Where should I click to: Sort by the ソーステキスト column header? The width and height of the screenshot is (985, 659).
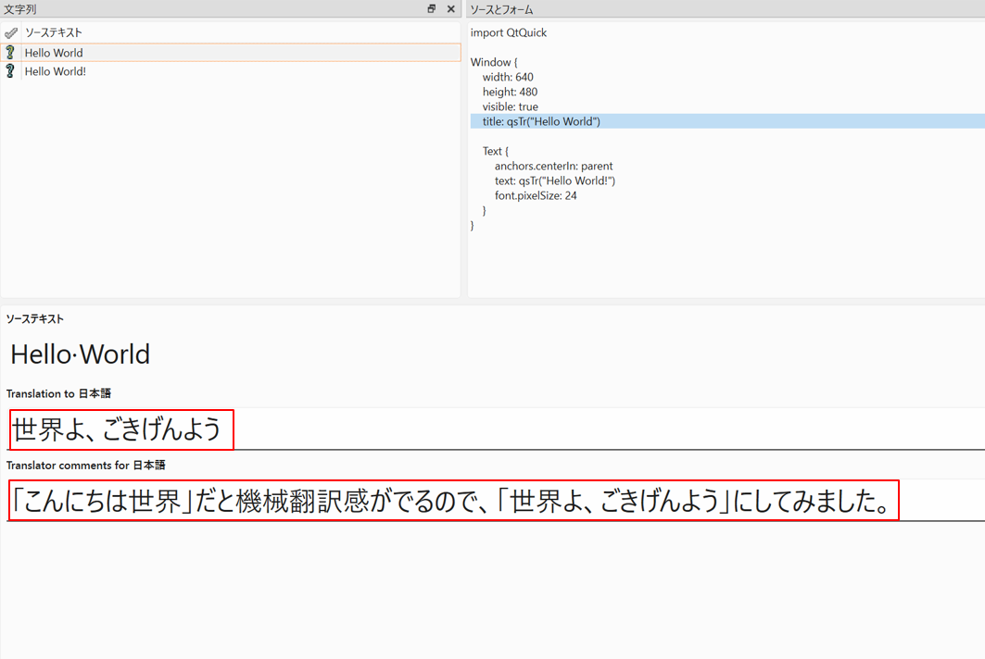pyautogui.click(x=54, y=32)
